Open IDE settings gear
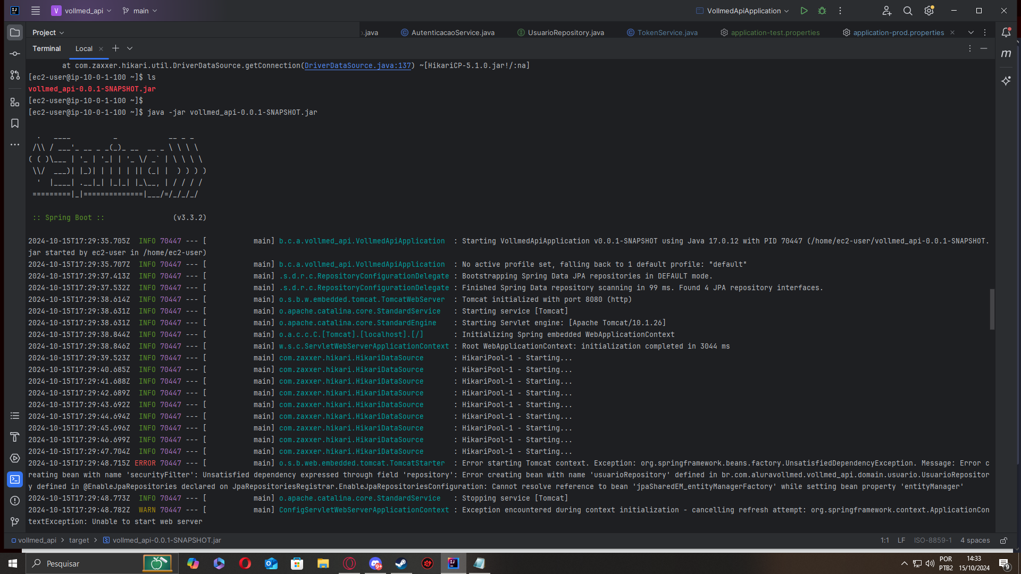Viewport: 1021px width, 574px height. tap(929, 11)
